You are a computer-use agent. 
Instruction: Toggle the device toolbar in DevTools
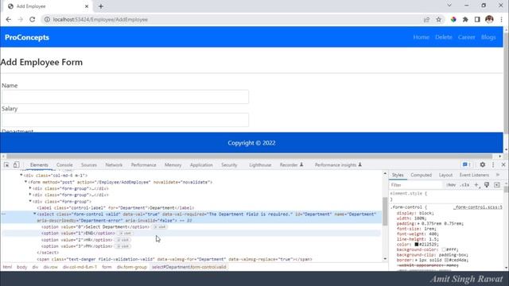tap(16, 164)
